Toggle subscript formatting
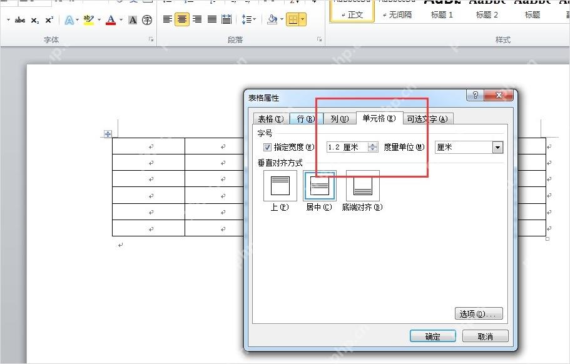The image size is (570, 364). pyautogui.click(x=34, y=20)
